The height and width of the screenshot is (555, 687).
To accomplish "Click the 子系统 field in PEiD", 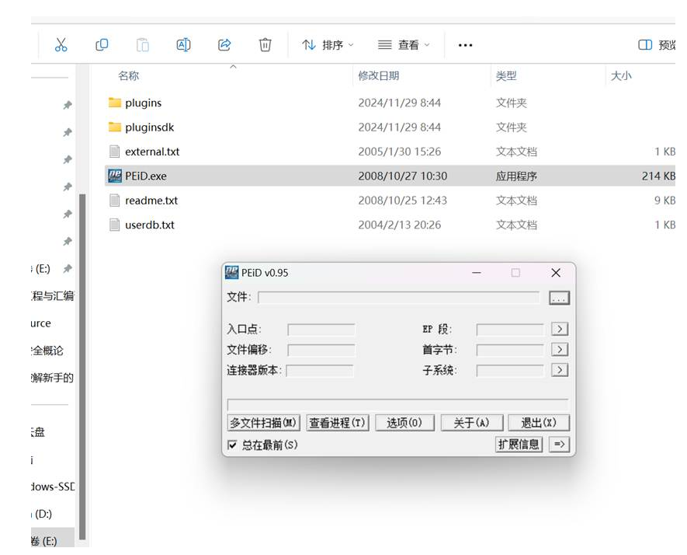I will (x=510, y=371).
